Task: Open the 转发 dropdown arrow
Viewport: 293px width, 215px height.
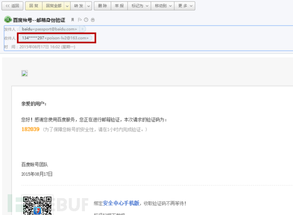Action: (x=89, y=6)
